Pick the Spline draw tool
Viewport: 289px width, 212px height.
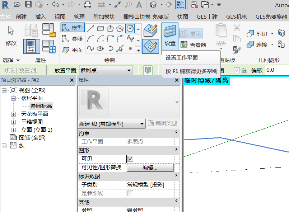130,38
